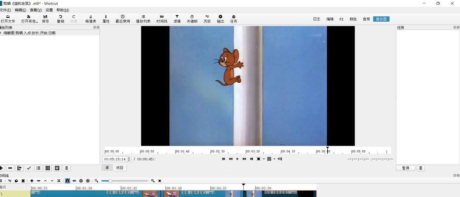Show the 历史 (History) panel
The width and height of the screenshot is (460, 197).
[207, 19]
